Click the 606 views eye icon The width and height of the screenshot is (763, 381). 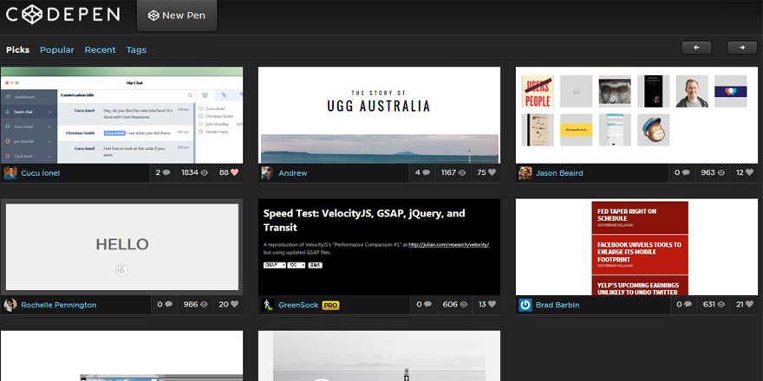tap(463, 304)
